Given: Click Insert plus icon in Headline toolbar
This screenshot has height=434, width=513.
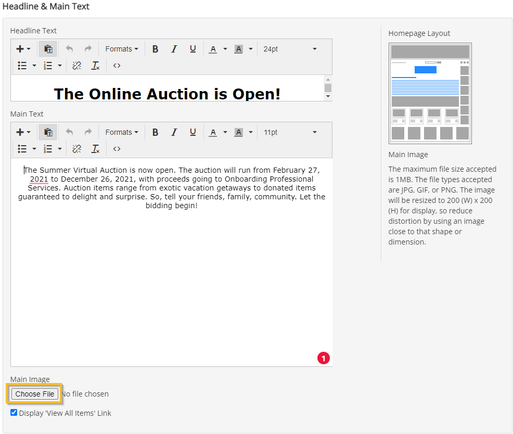Looking at the screenshot, I should pyautogui.click(x=23, y=49).
